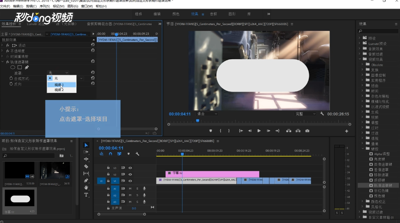Toggle snap in timeline
The width and height of the screenshot is (400, 223).
coord(110,154)
